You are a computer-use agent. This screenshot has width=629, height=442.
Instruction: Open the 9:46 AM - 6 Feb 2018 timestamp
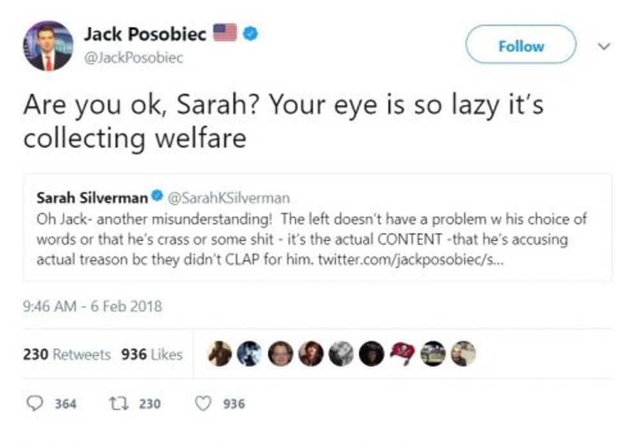92,306
